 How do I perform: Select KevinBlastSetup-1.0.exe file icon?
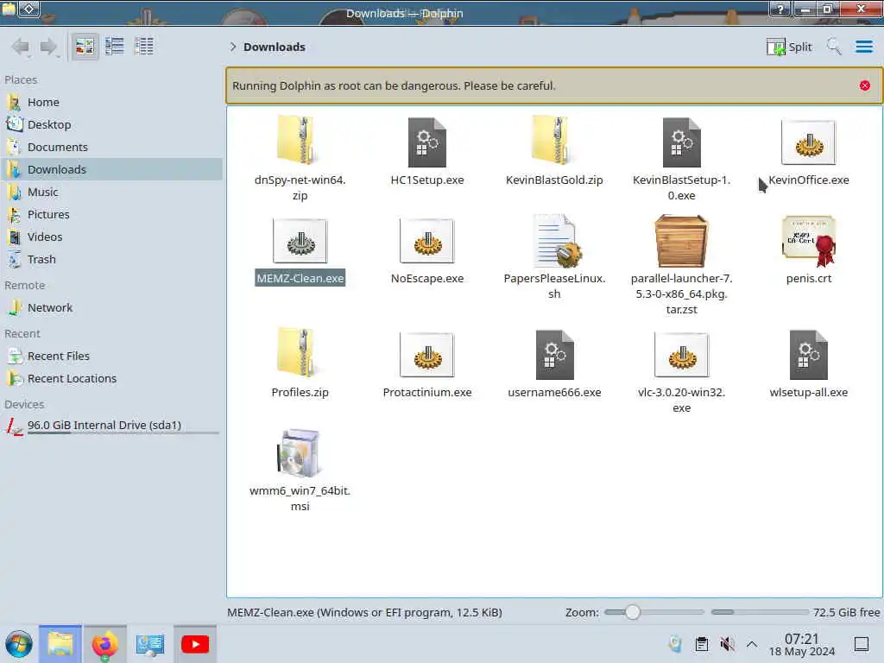pyautogui.click(x=682, y=142)
